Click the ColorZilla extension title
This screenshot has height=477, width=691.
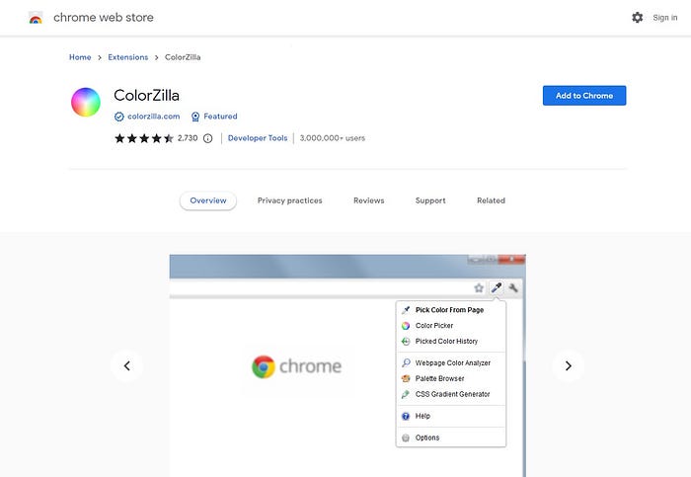(147, 95)
